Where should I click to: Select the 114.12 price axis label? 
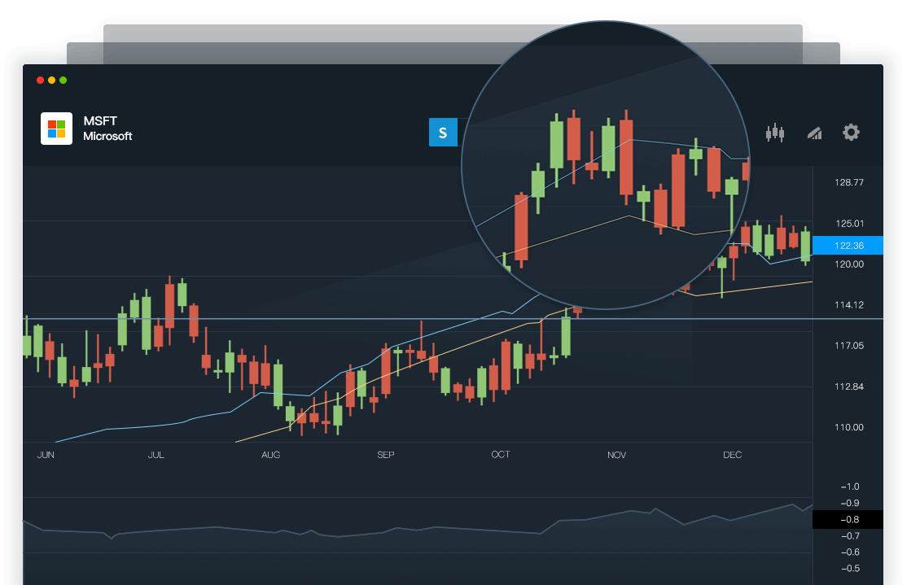849,305
